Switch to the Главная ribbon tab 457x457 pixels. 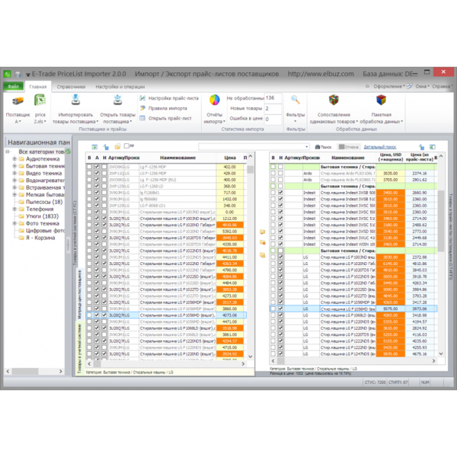[x=38, y=87]
